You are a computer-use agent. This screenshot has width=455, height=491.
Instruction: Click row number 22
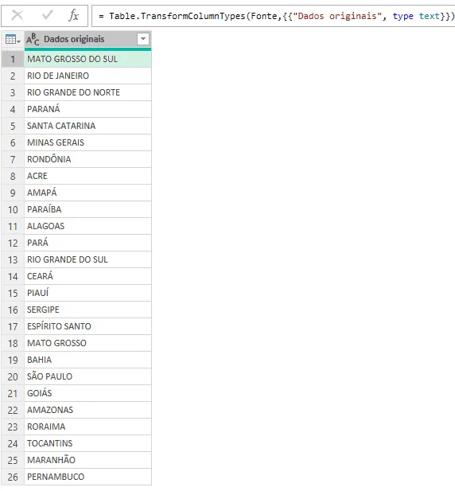pos(13,410)
